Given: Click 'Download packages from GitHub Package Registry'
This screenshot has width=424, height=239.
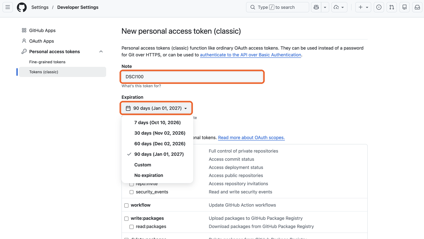Looking at the screenshot, I should tap(261, 227).
